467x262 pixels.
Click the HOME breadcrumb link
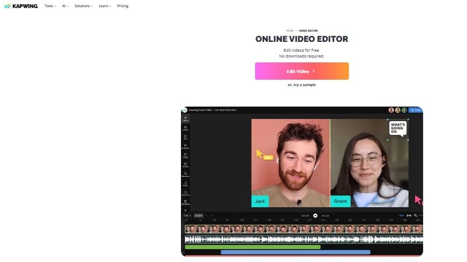click(290, 31)
